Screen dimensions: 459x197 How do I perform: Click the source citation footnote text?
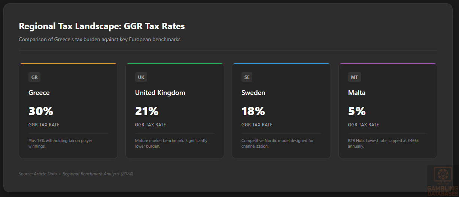pyautogui.click(x=76, y=174)
